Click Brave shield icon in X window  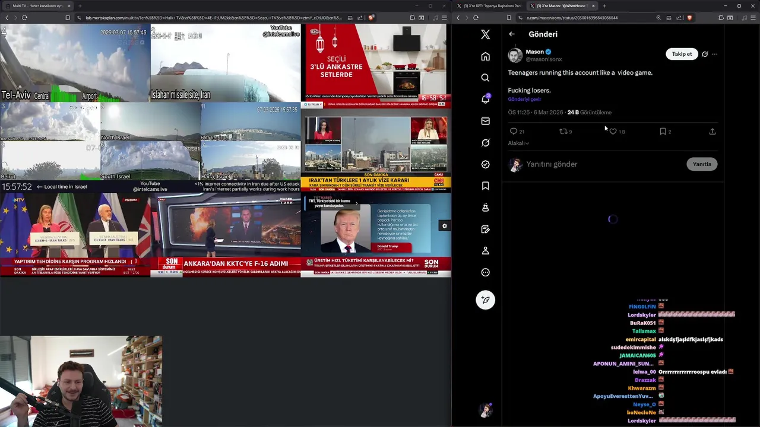[689, 18]
